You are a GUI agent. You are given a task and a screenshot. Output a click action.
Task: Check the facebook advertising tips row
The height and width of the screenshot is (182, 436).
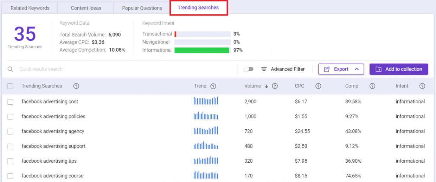point(11,161)
